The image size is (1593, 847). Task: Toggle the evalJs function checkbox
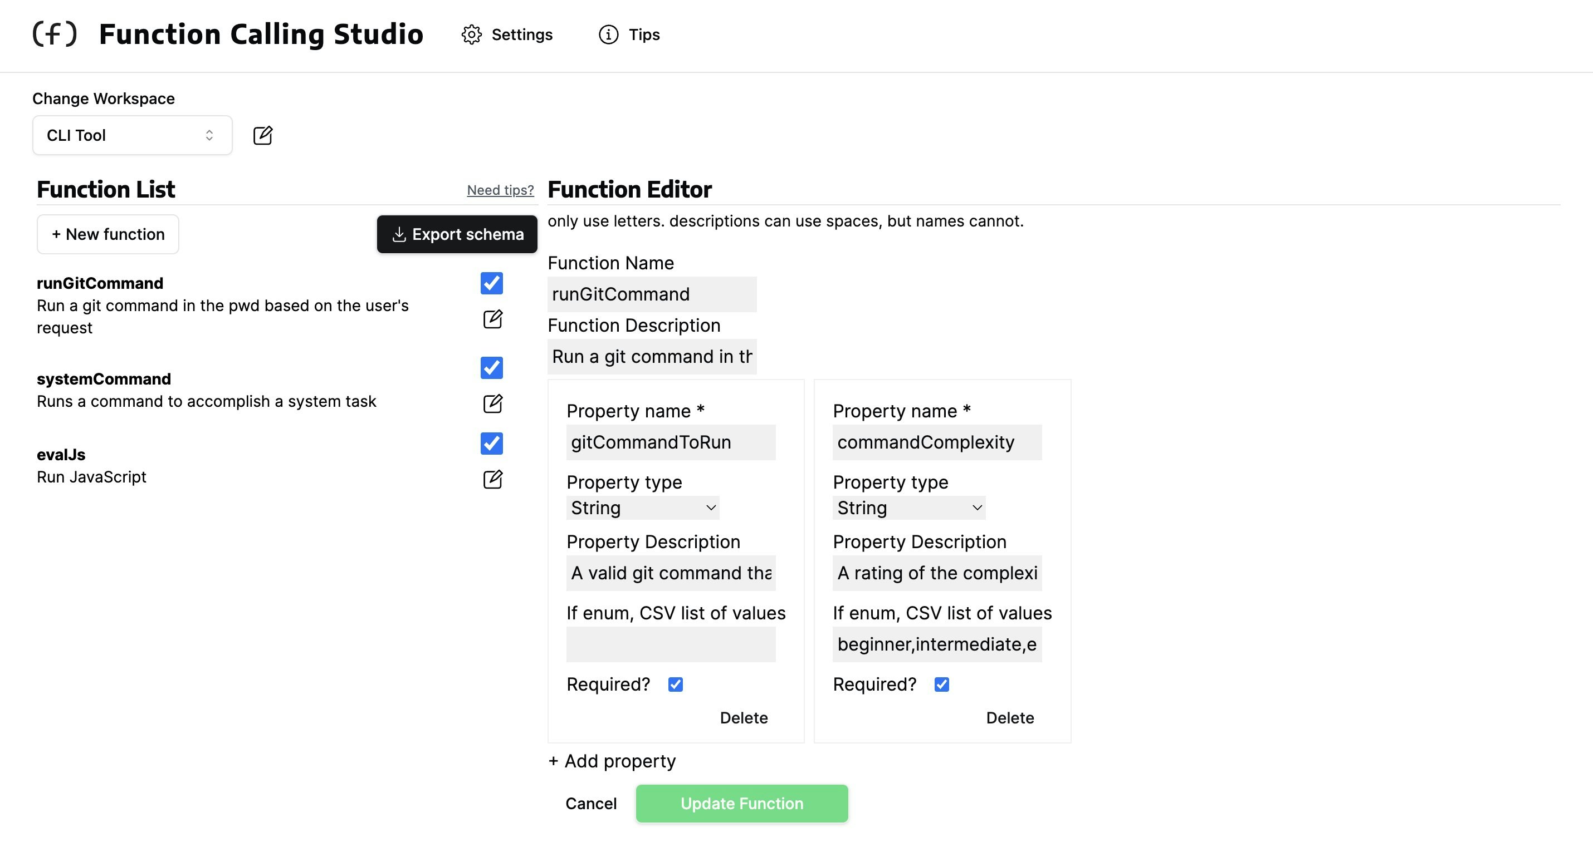[492, 444]
